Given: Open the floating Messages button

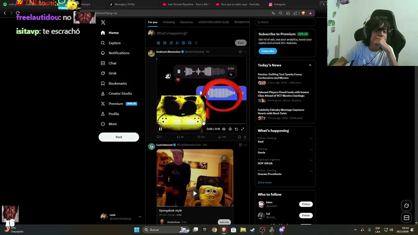Looking at the screenshot, I should [x=407, y=218].
